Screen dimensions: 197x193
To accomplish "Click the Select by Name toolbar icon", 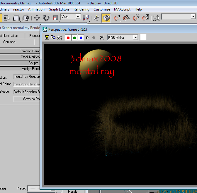I will (x=7, y=18).
